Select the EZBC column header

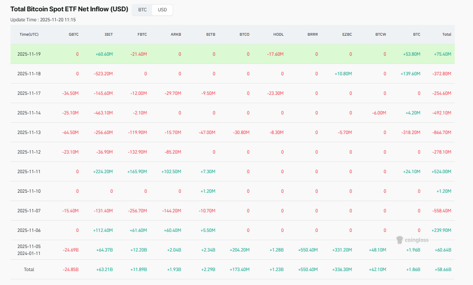point(347,34)
